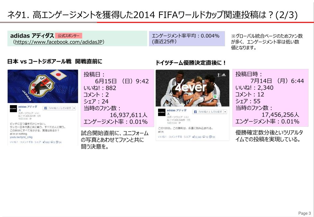Screen dimensions: 314x217
Task: Click the post text all in or nothing
Action: 18,134
